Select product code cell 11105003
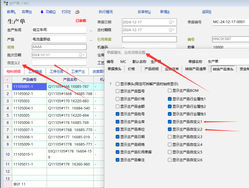 click(29, 101)
